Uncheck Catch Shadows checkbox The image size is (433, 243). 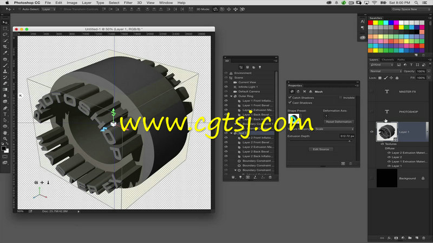pyautogui.click(x=290, y=98)
